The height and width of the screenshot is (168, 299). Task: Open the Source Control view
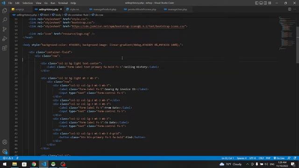[5, 29]
